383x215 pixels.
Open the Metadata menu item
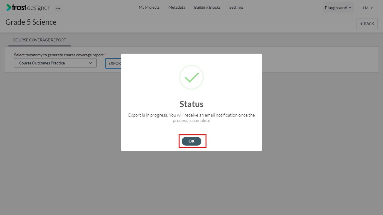pyautogui.click(x=177, y=7)
